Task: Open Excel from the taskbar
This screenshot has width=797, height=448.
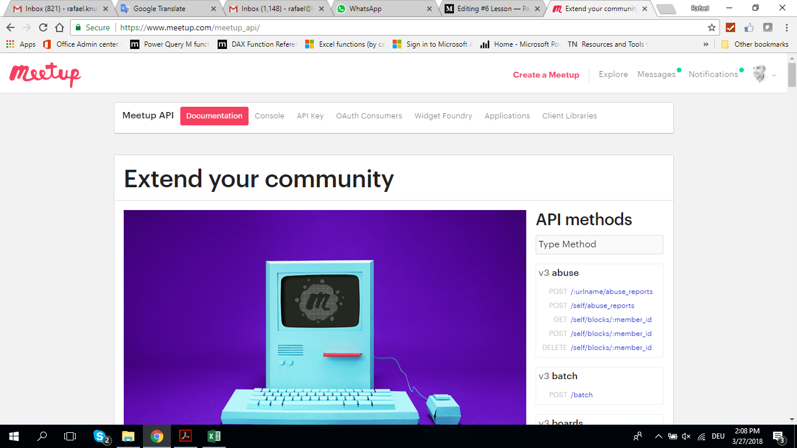Action: tap(214, 436)
